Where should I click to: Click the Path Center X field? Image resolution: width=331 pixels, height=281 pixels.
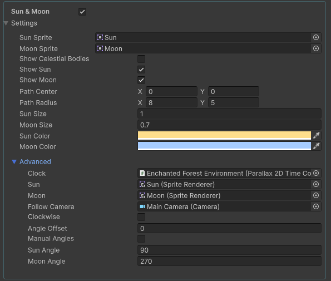point(171,92)
